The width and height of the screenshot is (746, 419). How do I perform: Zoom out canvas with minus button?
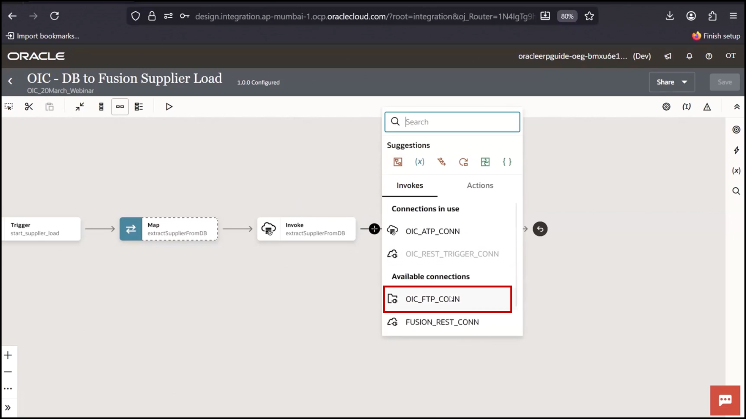[x=8, y=372]
